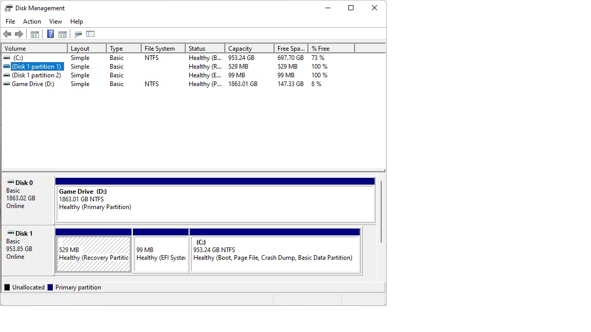Click the drive icon of the (C:) row
Image resolution: width=591 pixels, height=332 pixels.
pos(7,58)
